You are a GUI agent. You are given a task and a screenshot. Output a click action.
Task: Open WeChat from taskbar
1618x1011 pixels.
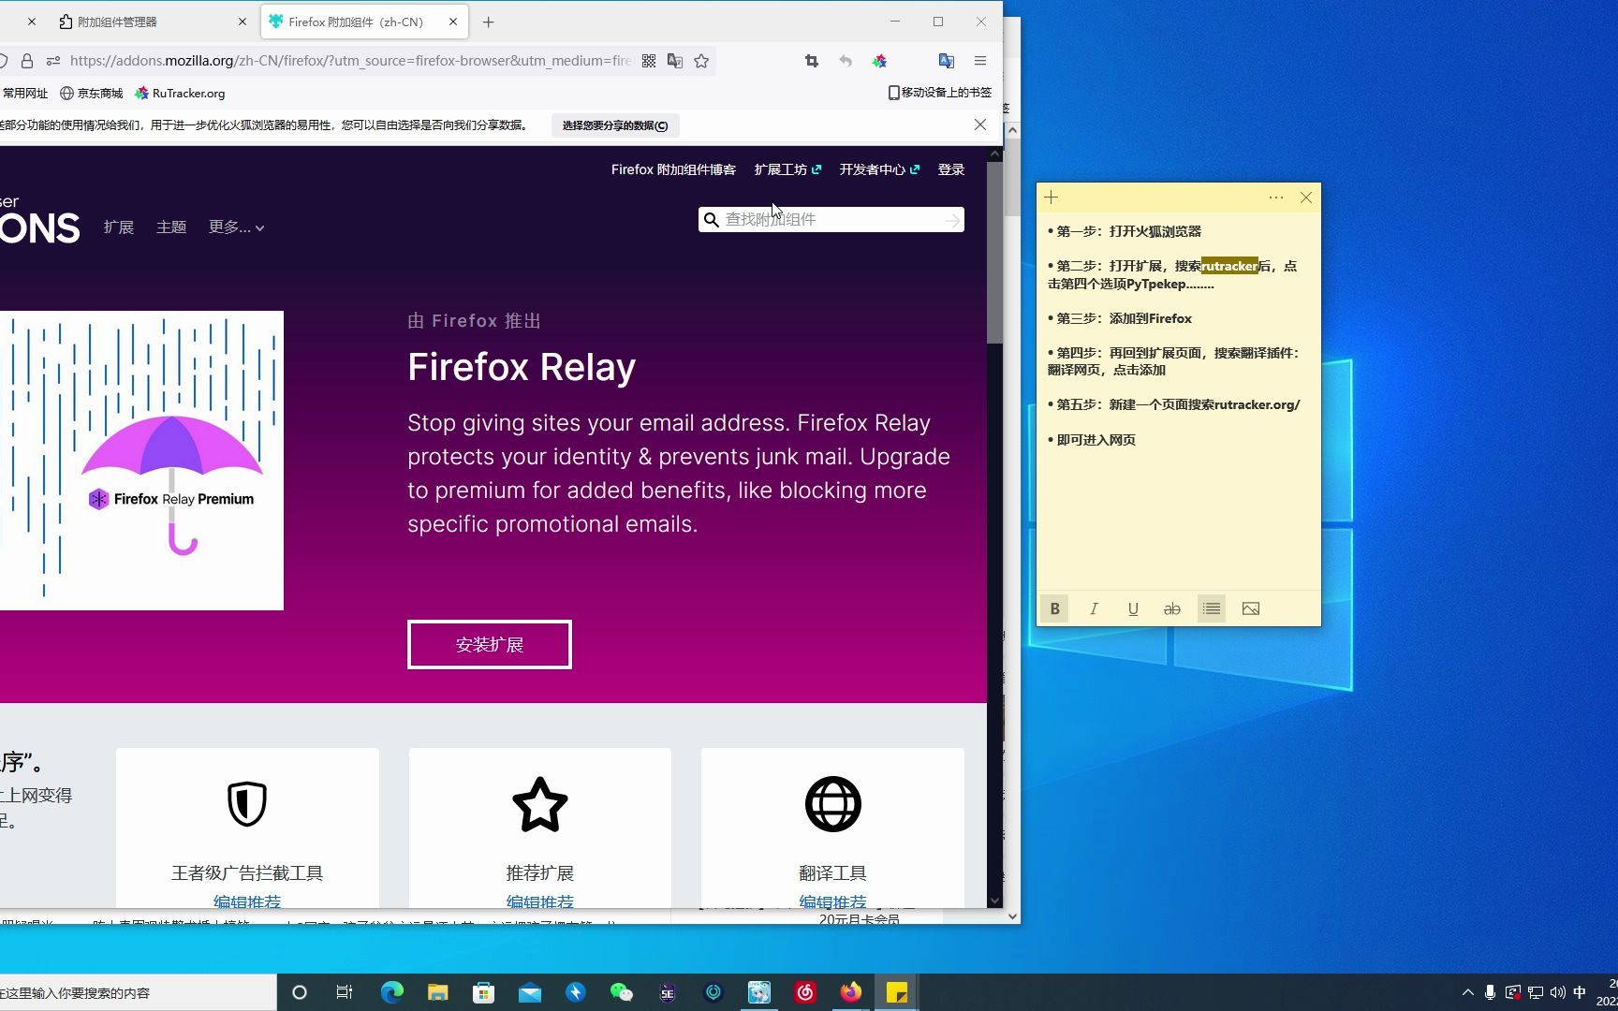(x=622, y=992)
